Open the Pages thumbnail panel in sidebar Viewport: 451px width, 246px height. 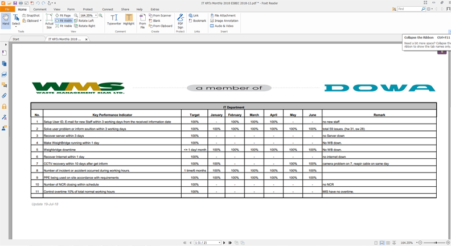(4, 64)
